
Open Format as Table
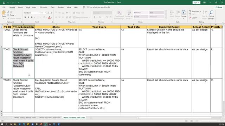(129, 15)
